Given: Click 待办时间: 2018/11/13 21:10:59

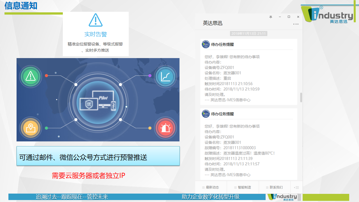Looking at the screenshot, I should [x=232, y=89].
